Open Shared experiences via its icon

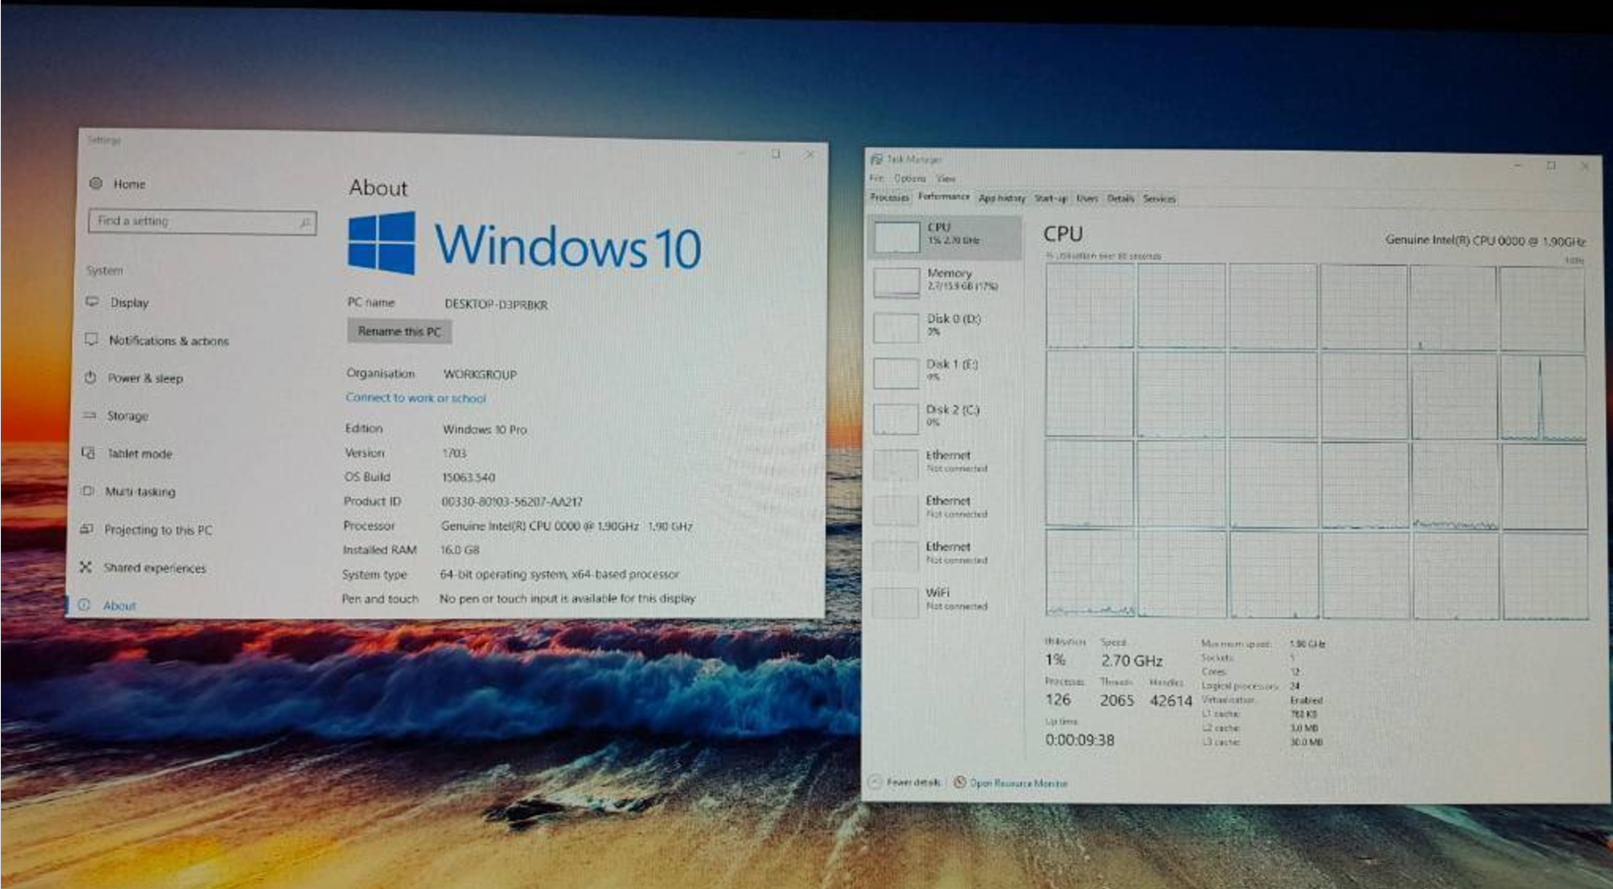coord(86,567)
